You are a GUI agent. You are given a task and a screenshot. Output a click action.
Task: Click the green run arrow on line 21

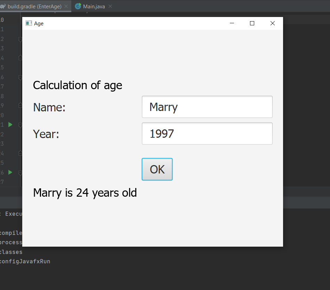pos(10,125)
